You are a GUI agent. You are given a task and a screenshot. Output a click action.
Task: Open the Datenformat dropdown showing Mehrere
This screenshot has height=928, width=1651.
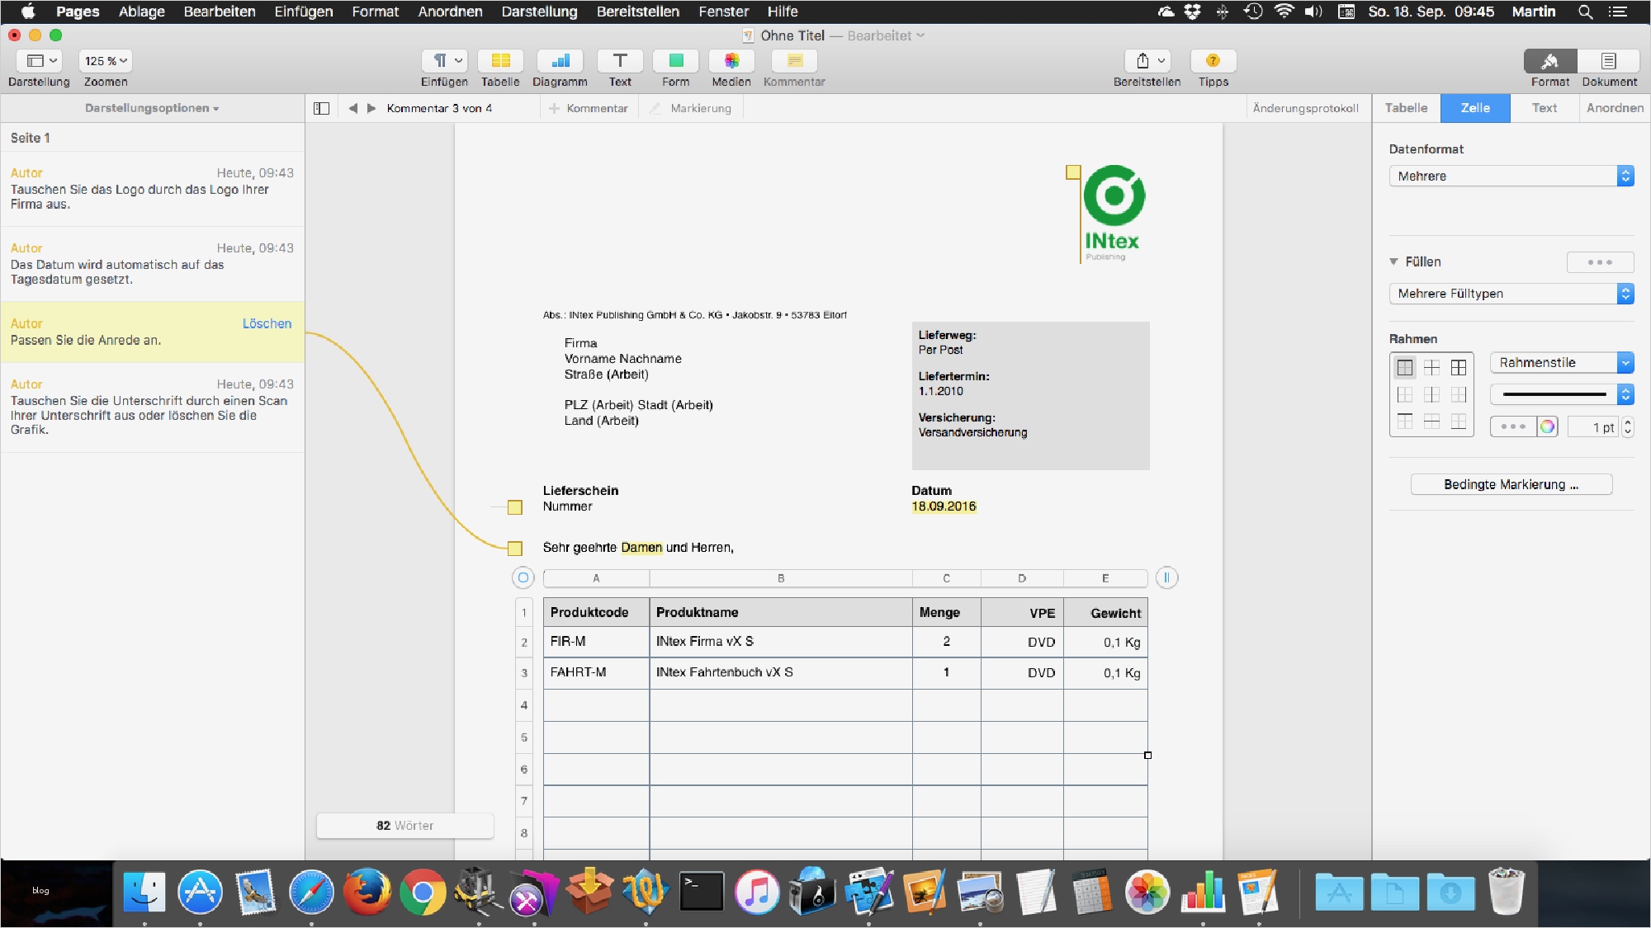tap(1511, 176)
